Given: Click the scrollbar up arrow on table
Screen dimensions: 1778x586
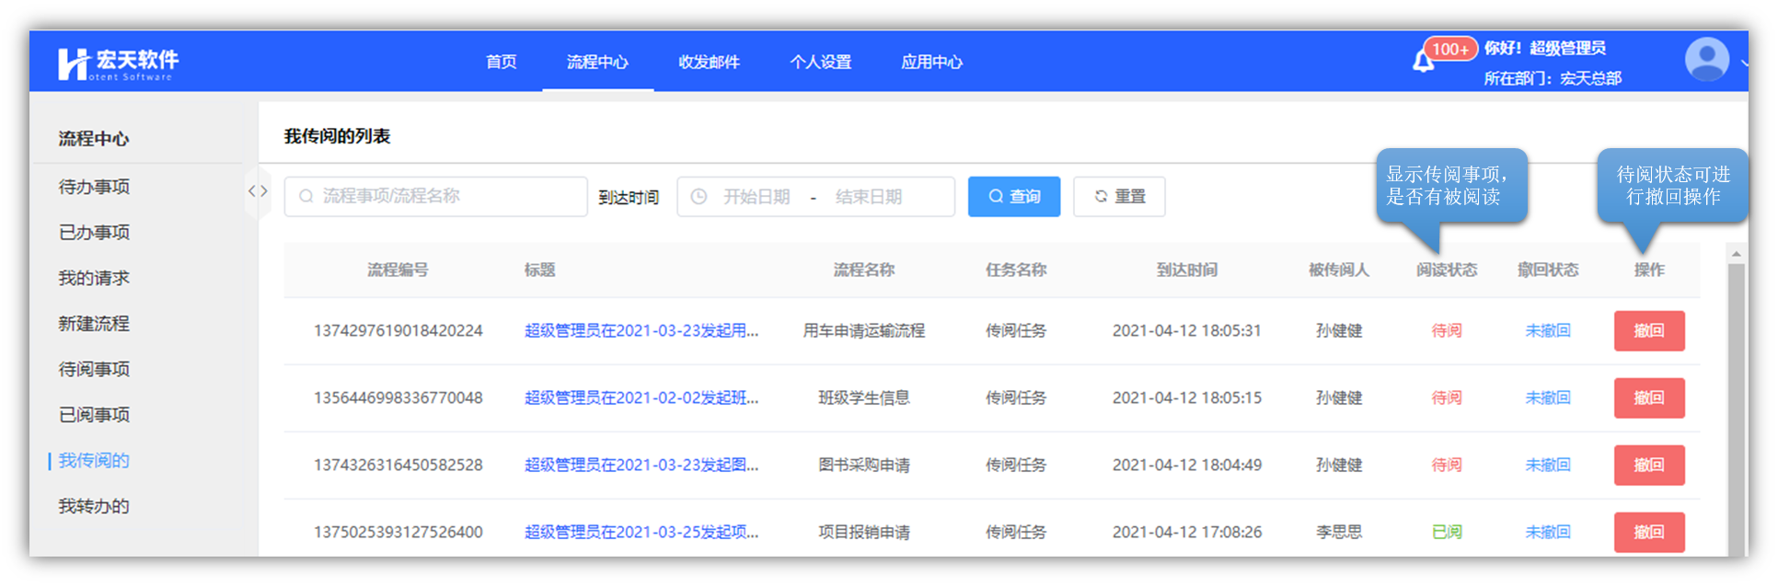Looking at the screenshot, I should (x=1736, y=254).
